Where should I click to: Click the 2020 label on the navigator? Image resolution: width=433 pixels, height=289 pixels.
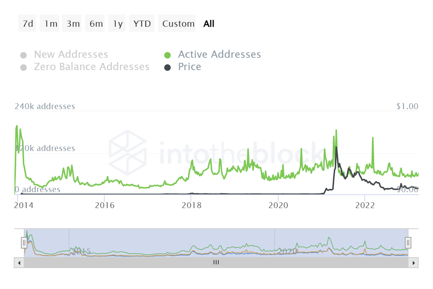288,251
